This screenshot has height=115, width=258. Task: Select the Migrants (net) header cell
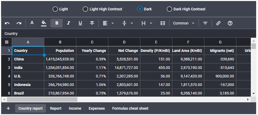(x=220, y=51)
